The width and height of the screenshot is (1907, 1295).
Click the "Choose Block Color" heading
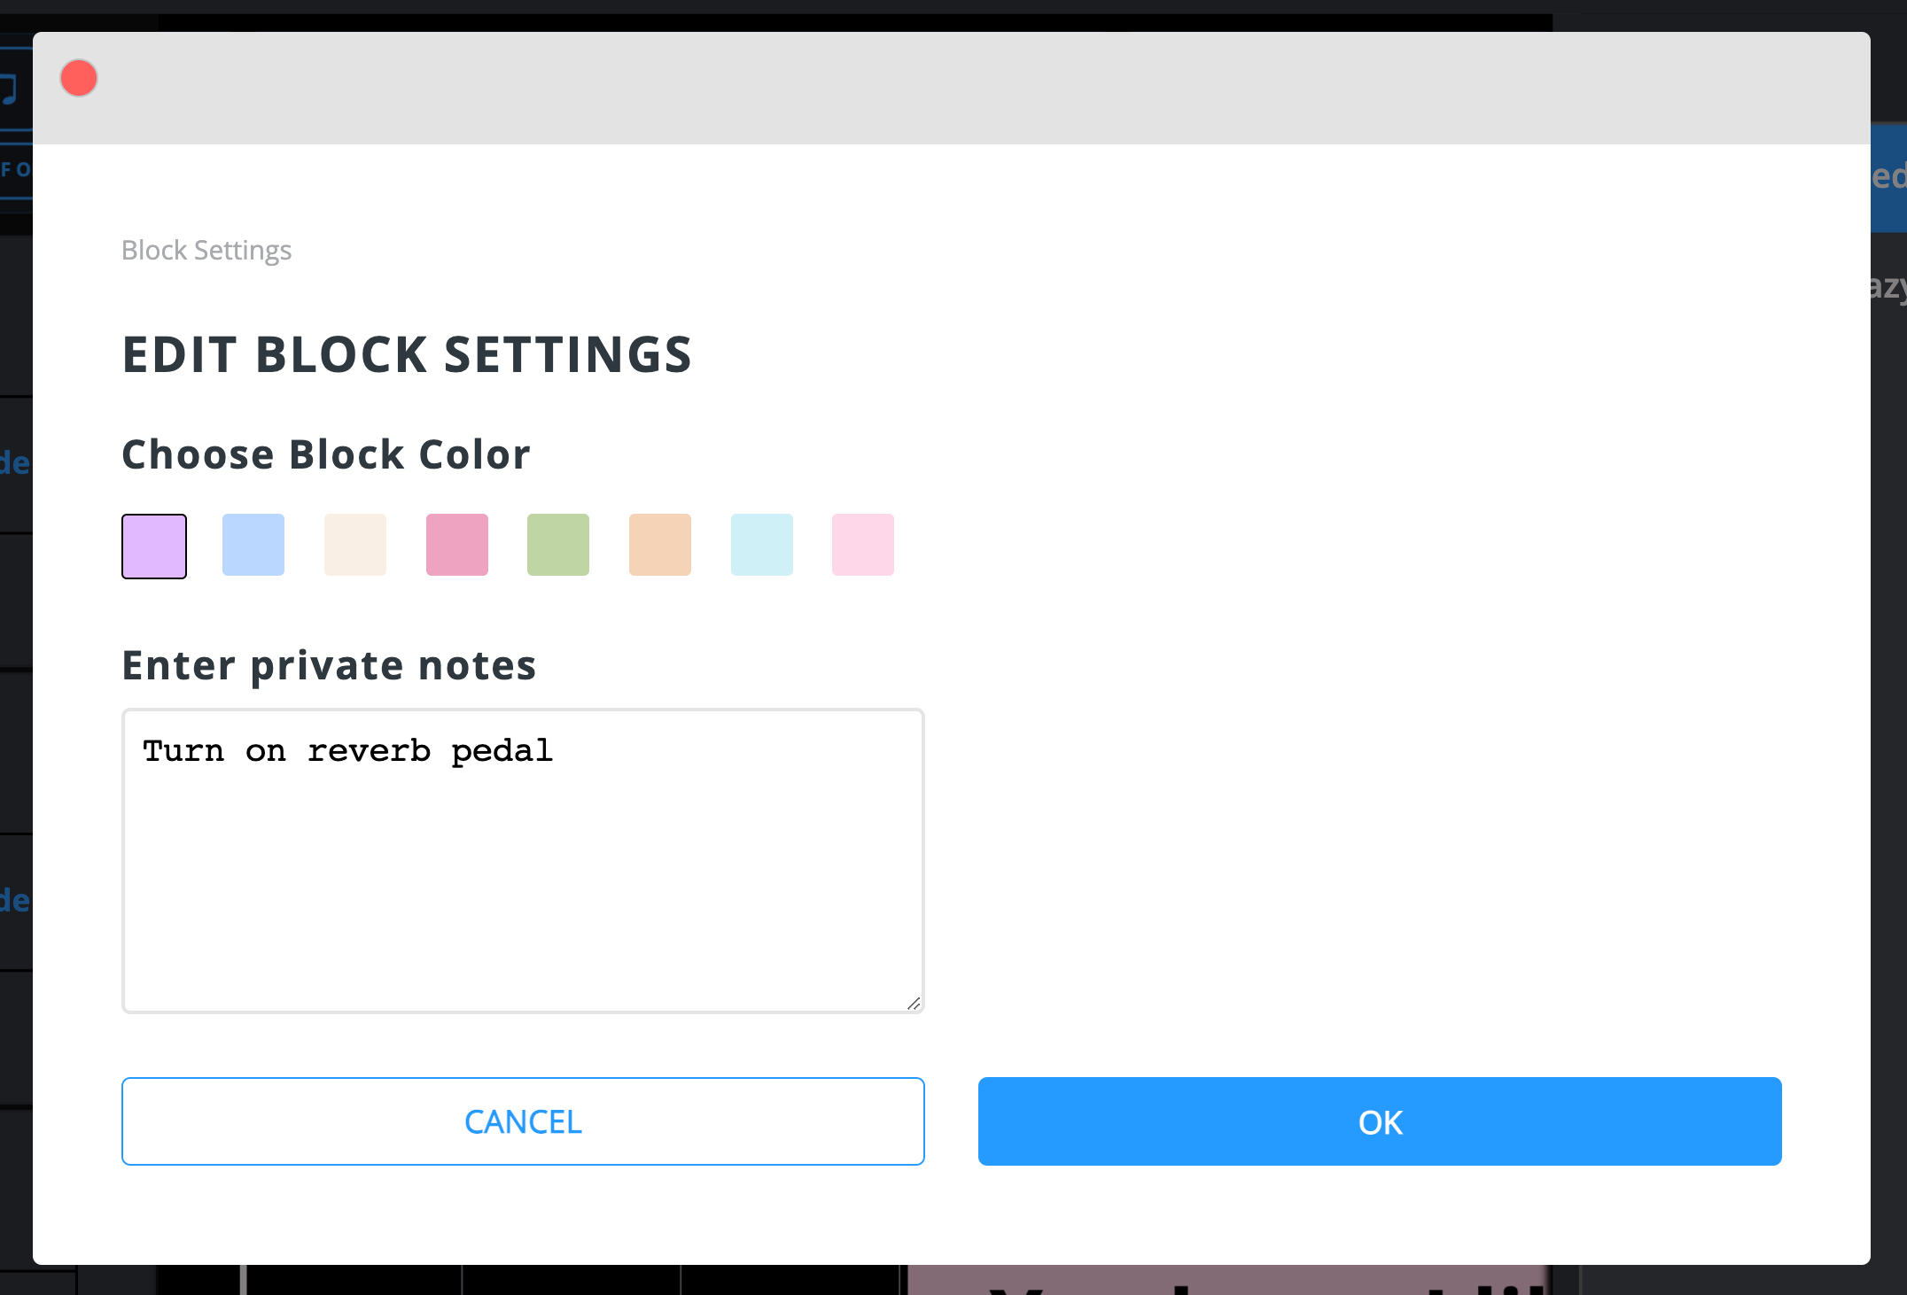coord(325,454)
